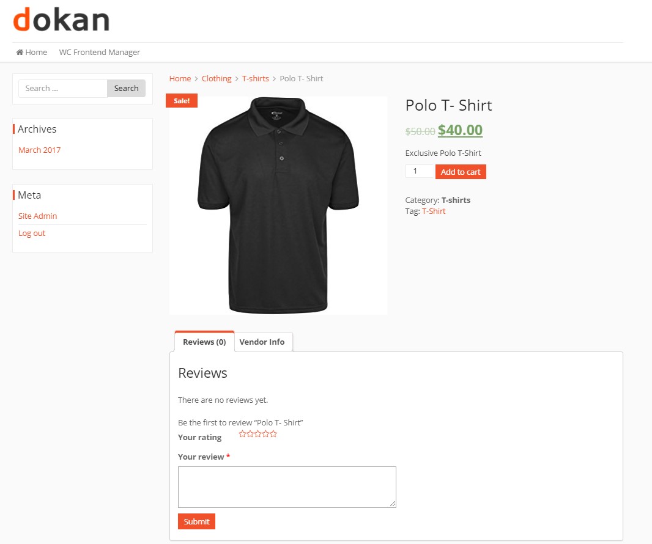Screen dimensions: 652x544
Task: Select the fifth rating star
Action: point(273,434)
